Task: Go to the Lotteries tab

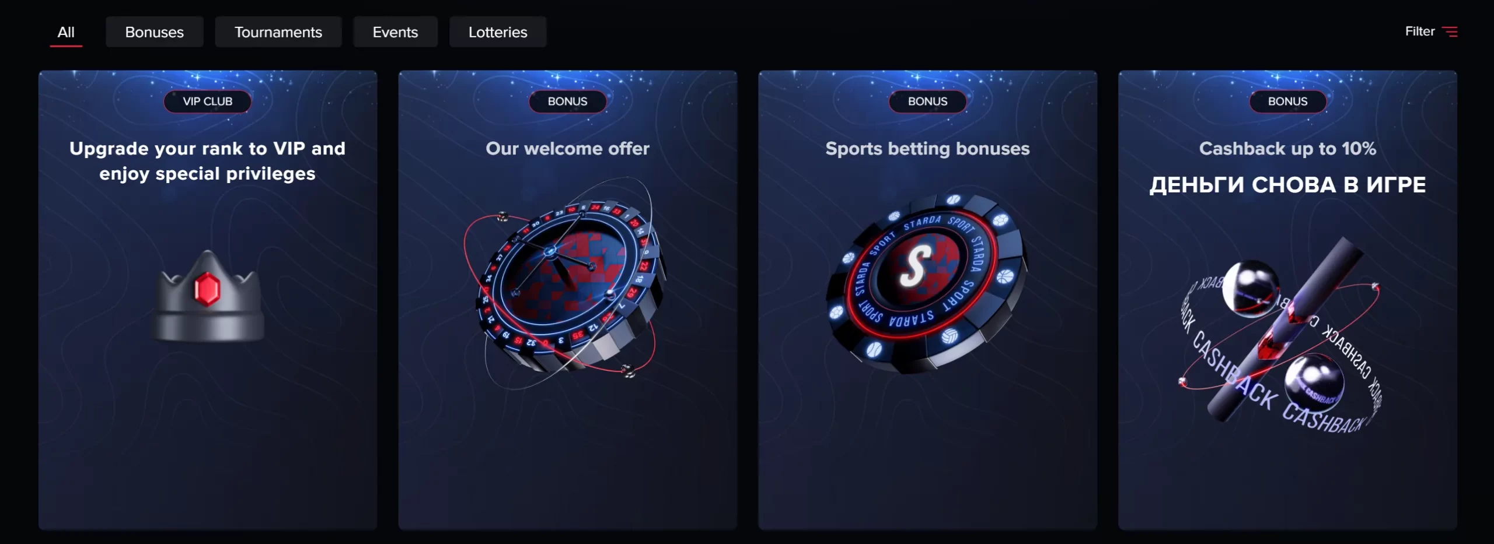Action: click(x=498, y=32)
